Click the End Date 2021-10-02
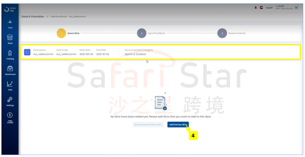 [103, 54]
